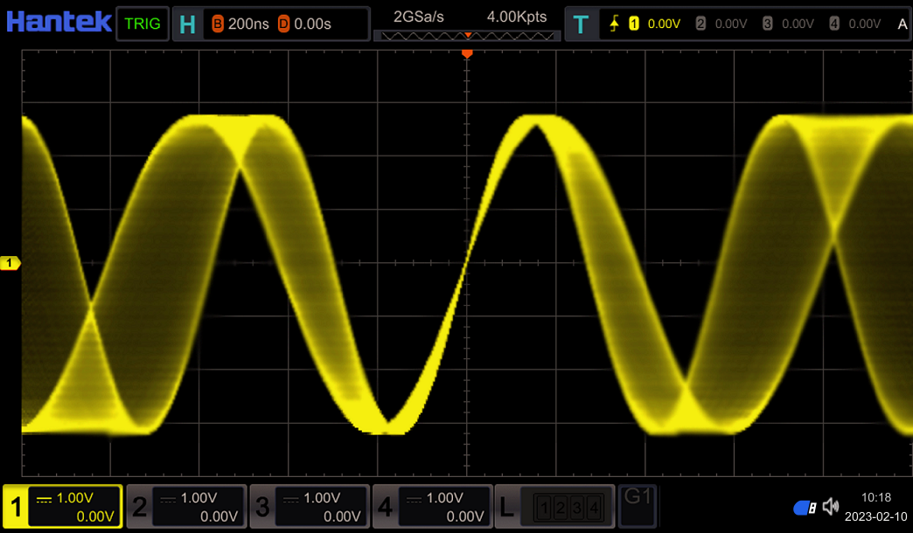Click the TRIG status indicator
This screenshot has width=913, height=533.
(143, 24)
